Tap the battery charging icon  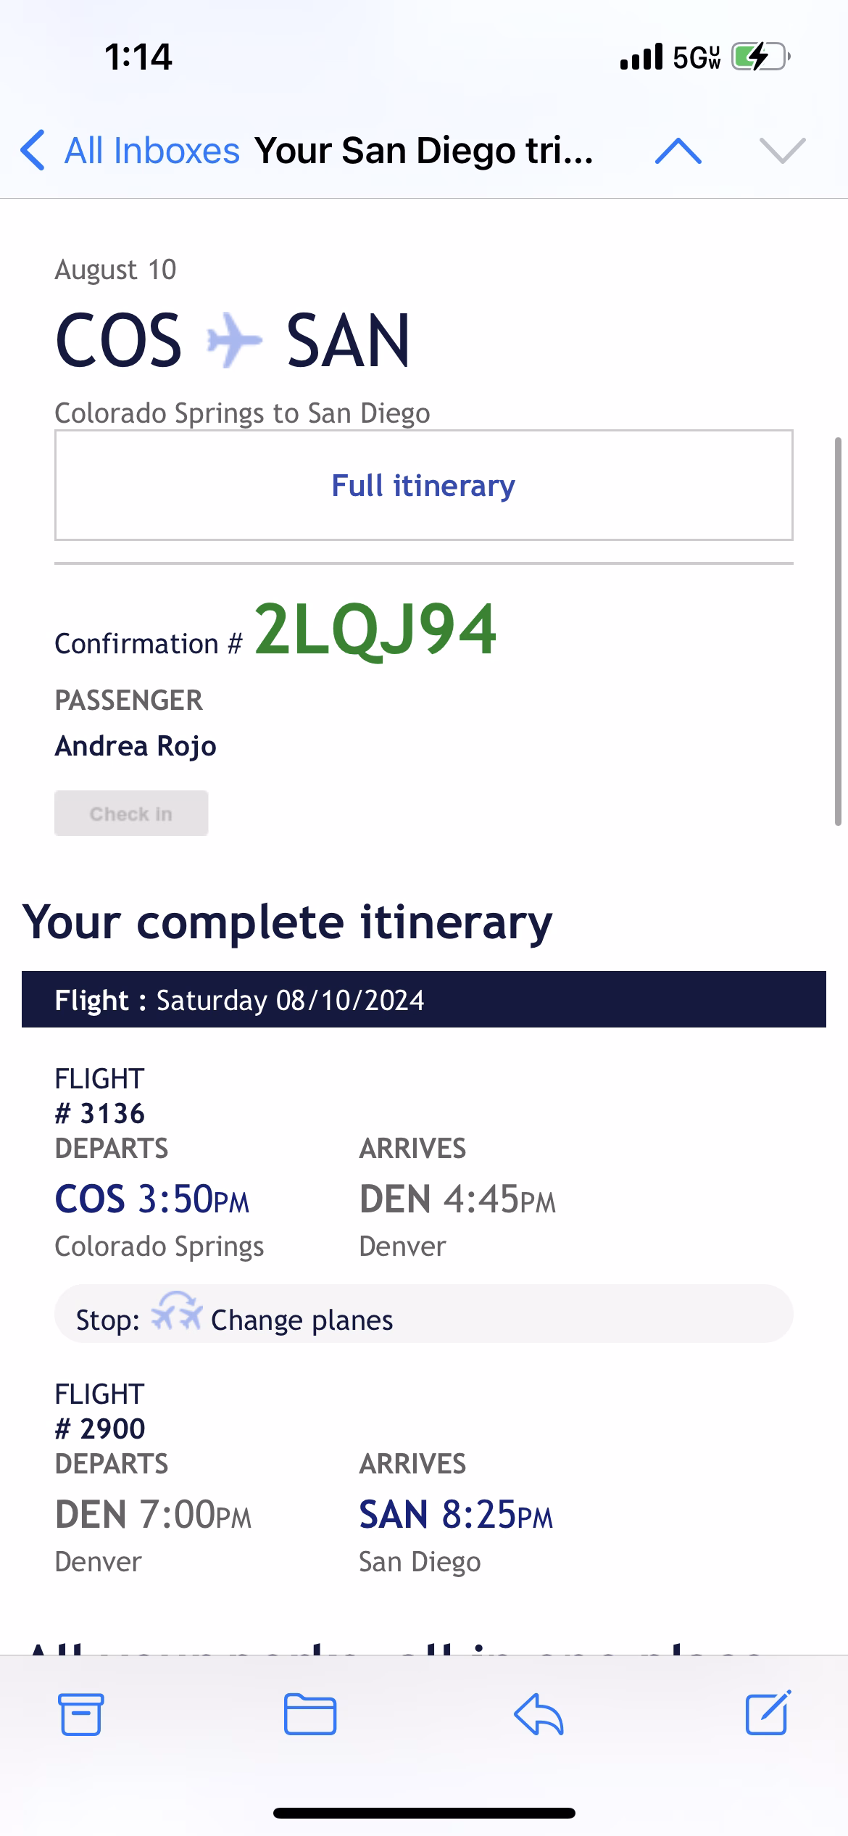click(759, 57)
